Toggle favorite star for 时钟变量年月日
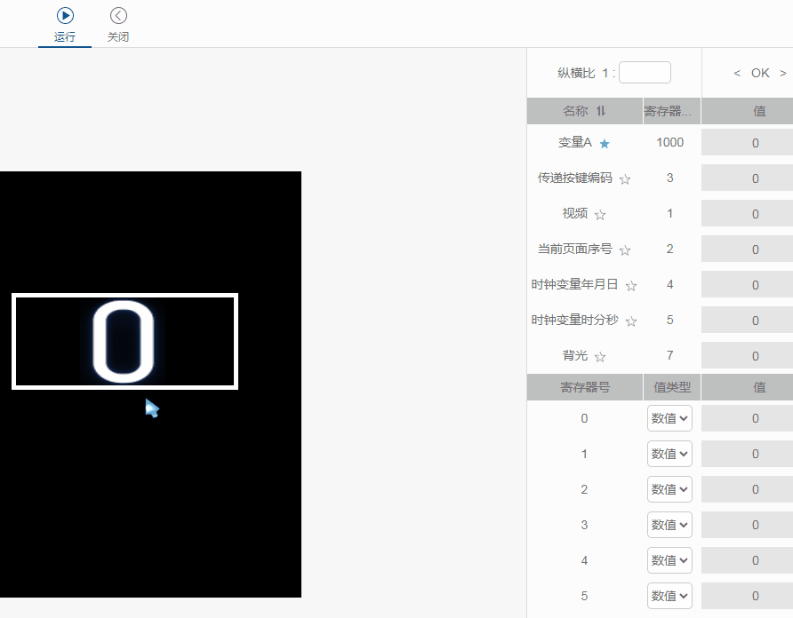The height and width of the screenshot is (618, 793). [x=631, y=285]
